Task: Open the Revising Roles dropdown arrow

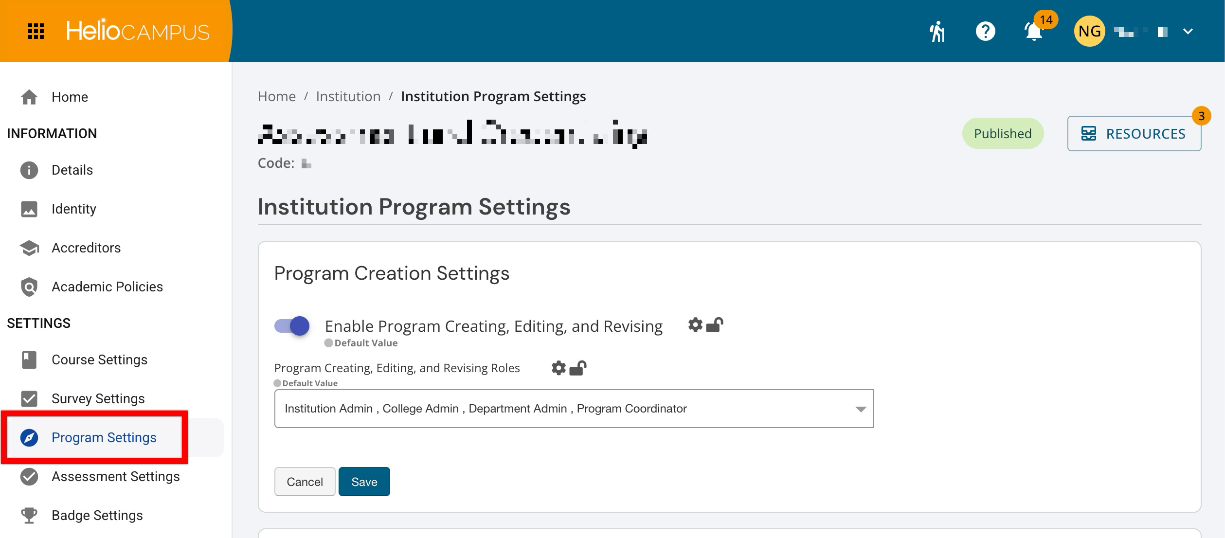Action: [x=860, y=409]
